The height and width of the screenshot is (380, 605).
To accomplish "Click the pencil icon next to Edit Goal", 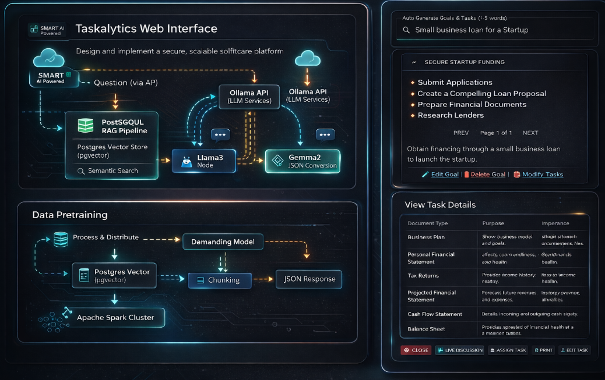I will click(x=425, y=175).
